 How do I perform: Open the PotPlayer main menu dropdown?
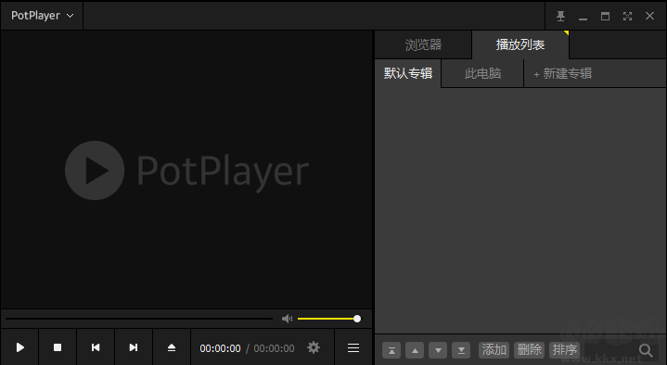tap(42, 16)
